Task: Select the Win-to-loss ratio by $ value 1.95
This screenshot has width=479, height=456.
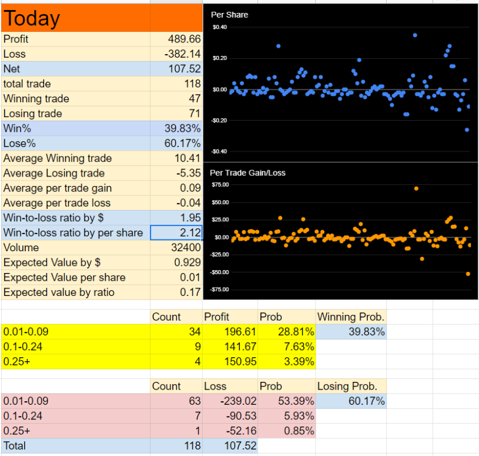Action: click(x=176, y=218)
